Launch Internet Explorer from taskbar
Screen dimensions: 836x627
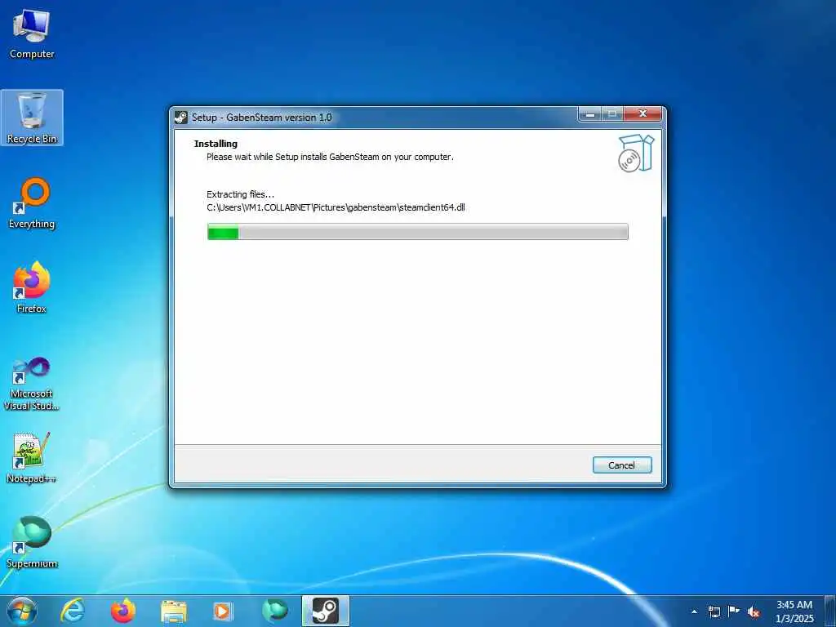(x=73, y=611)
